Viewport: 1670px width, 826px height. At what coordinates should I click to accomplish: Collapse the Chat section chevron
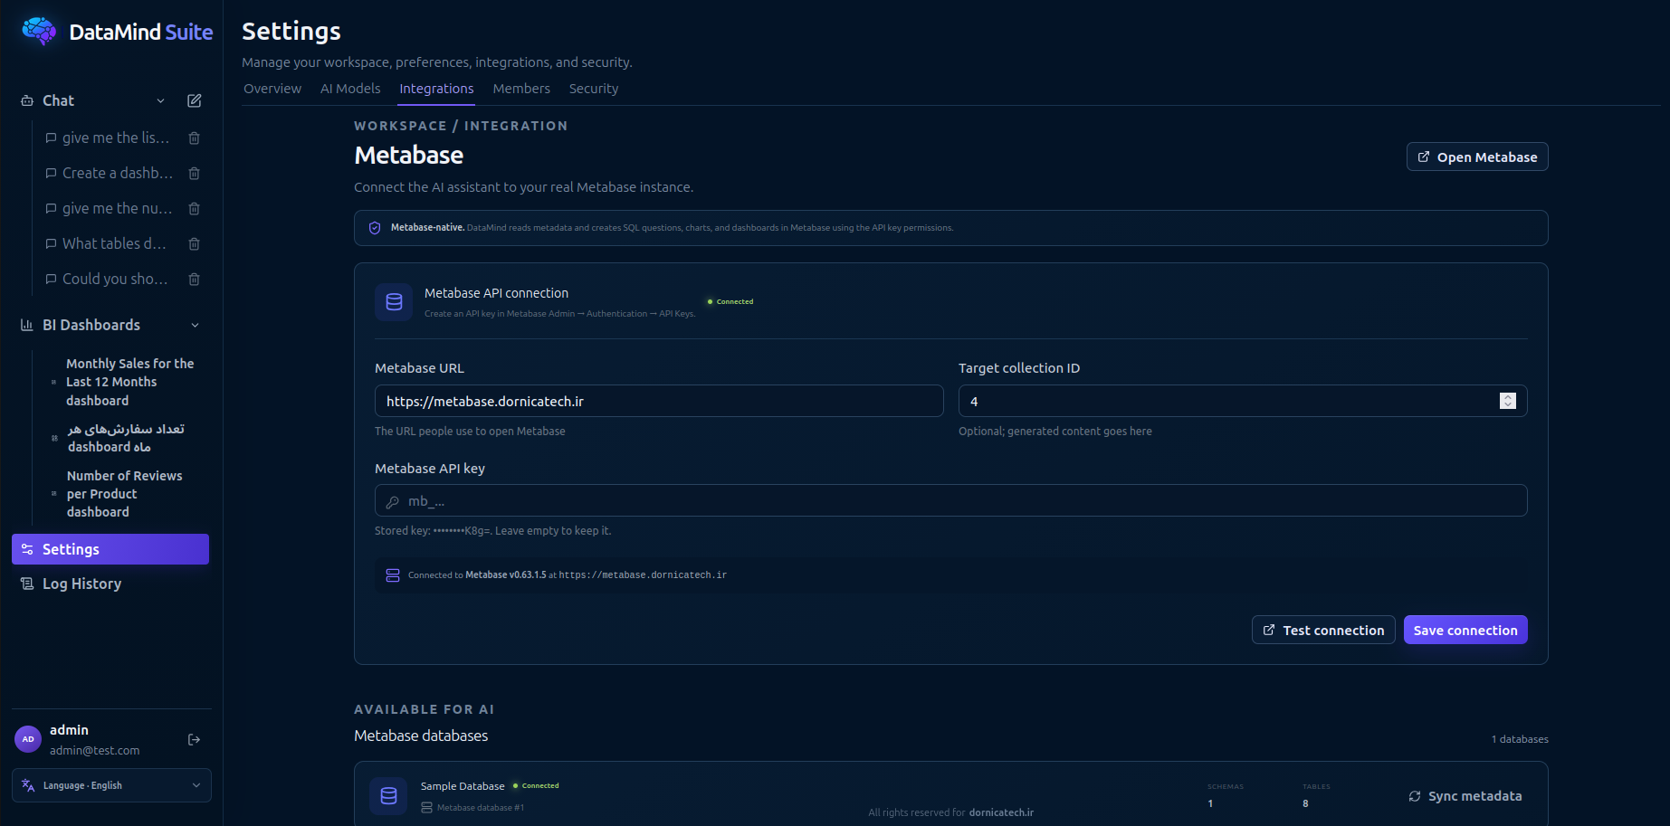(x=160, y=100)
